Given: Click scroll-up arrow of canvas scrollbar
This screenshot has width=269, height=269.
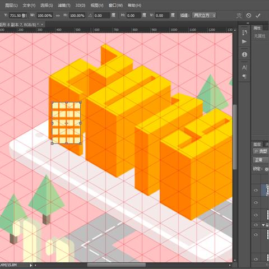Looking at the screenshot, I should point(235,30).
